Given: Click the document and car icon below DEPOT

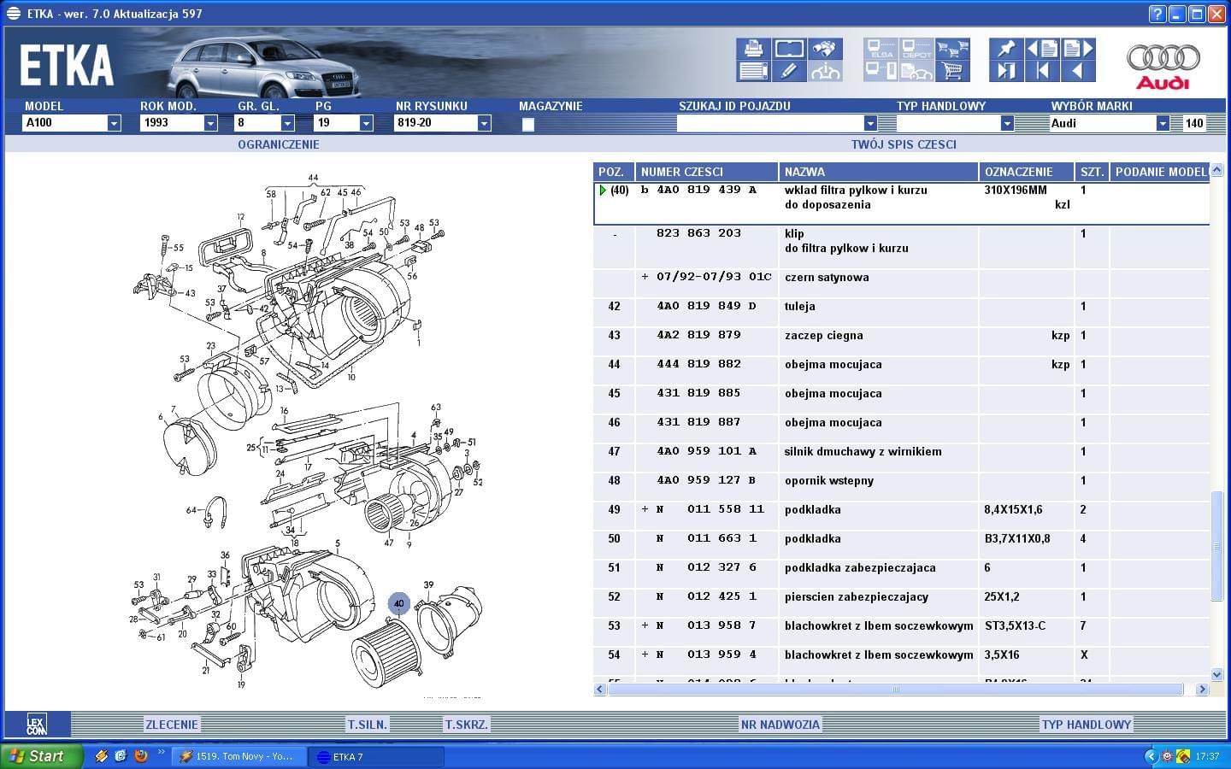Looking at the screenshot, I should tap(916, 71).
